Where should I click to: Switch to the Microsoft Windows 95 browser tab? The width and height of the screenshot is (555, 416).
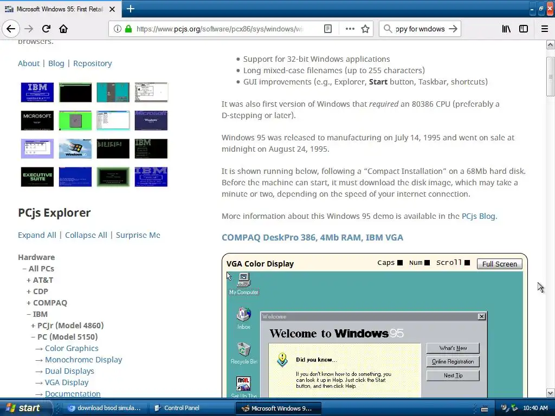(60, 9)
